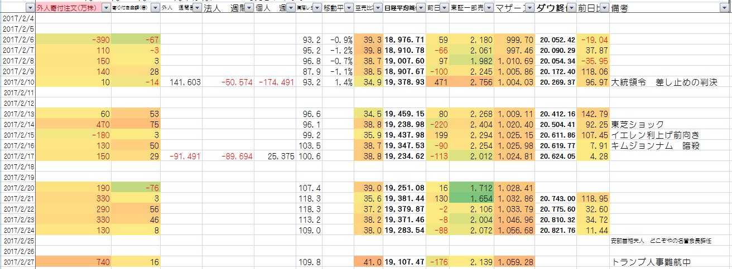Image resolution: width=732 pixels, height=269 pixels.
Task: Open the 外人寄付注文(万株) column filter dropdown
Action: [105, 8]
